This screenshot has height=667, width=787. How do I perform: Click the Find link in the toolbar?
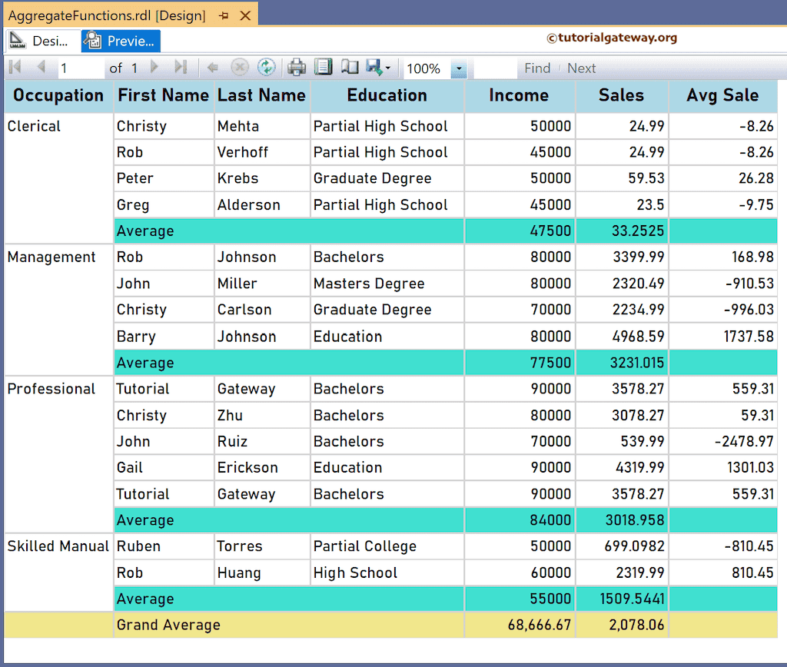click(536, 68)
